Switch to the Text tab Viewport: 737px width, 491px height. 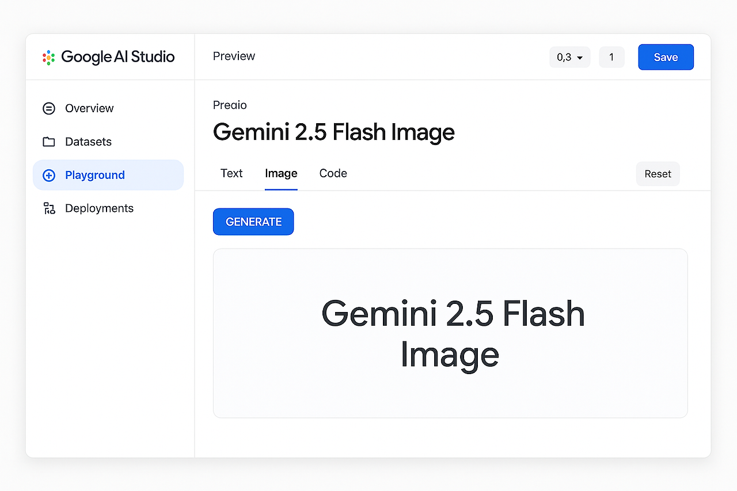231,173
